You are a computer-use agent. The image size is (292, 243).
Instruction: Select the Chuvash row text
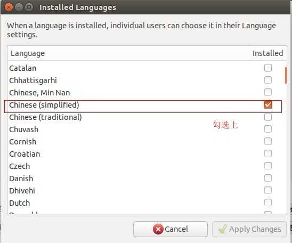[24, 129]
